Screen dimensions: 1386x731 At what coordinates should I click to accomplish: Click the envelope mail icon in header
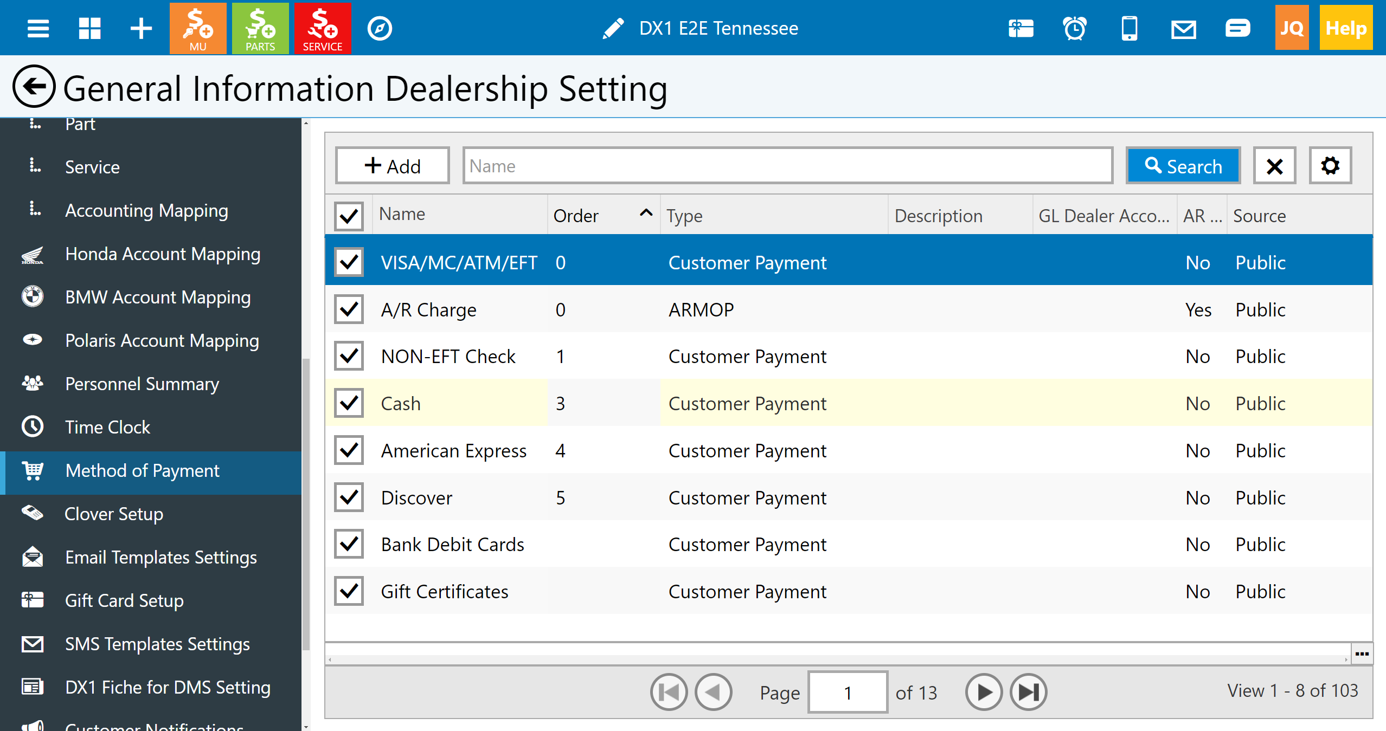[x=1183, y=28]
